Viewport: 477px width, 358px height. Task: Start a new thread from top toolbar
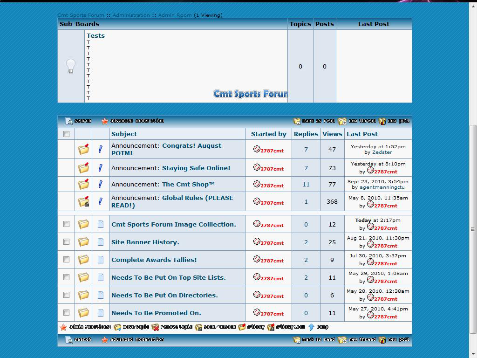click(342, 121)
